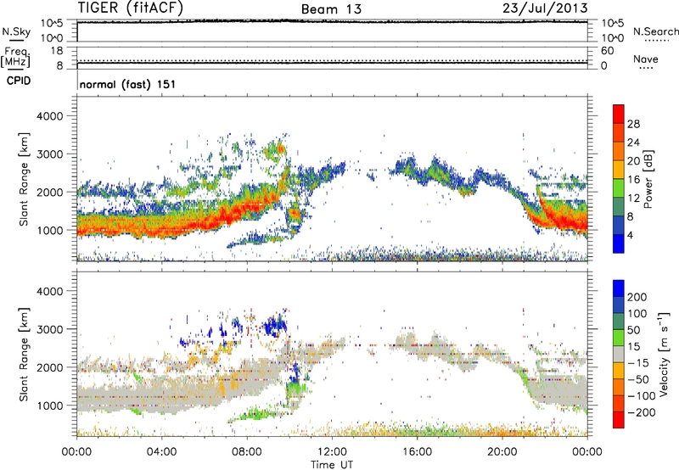Click the N.Search legend label

click(655, 31)
